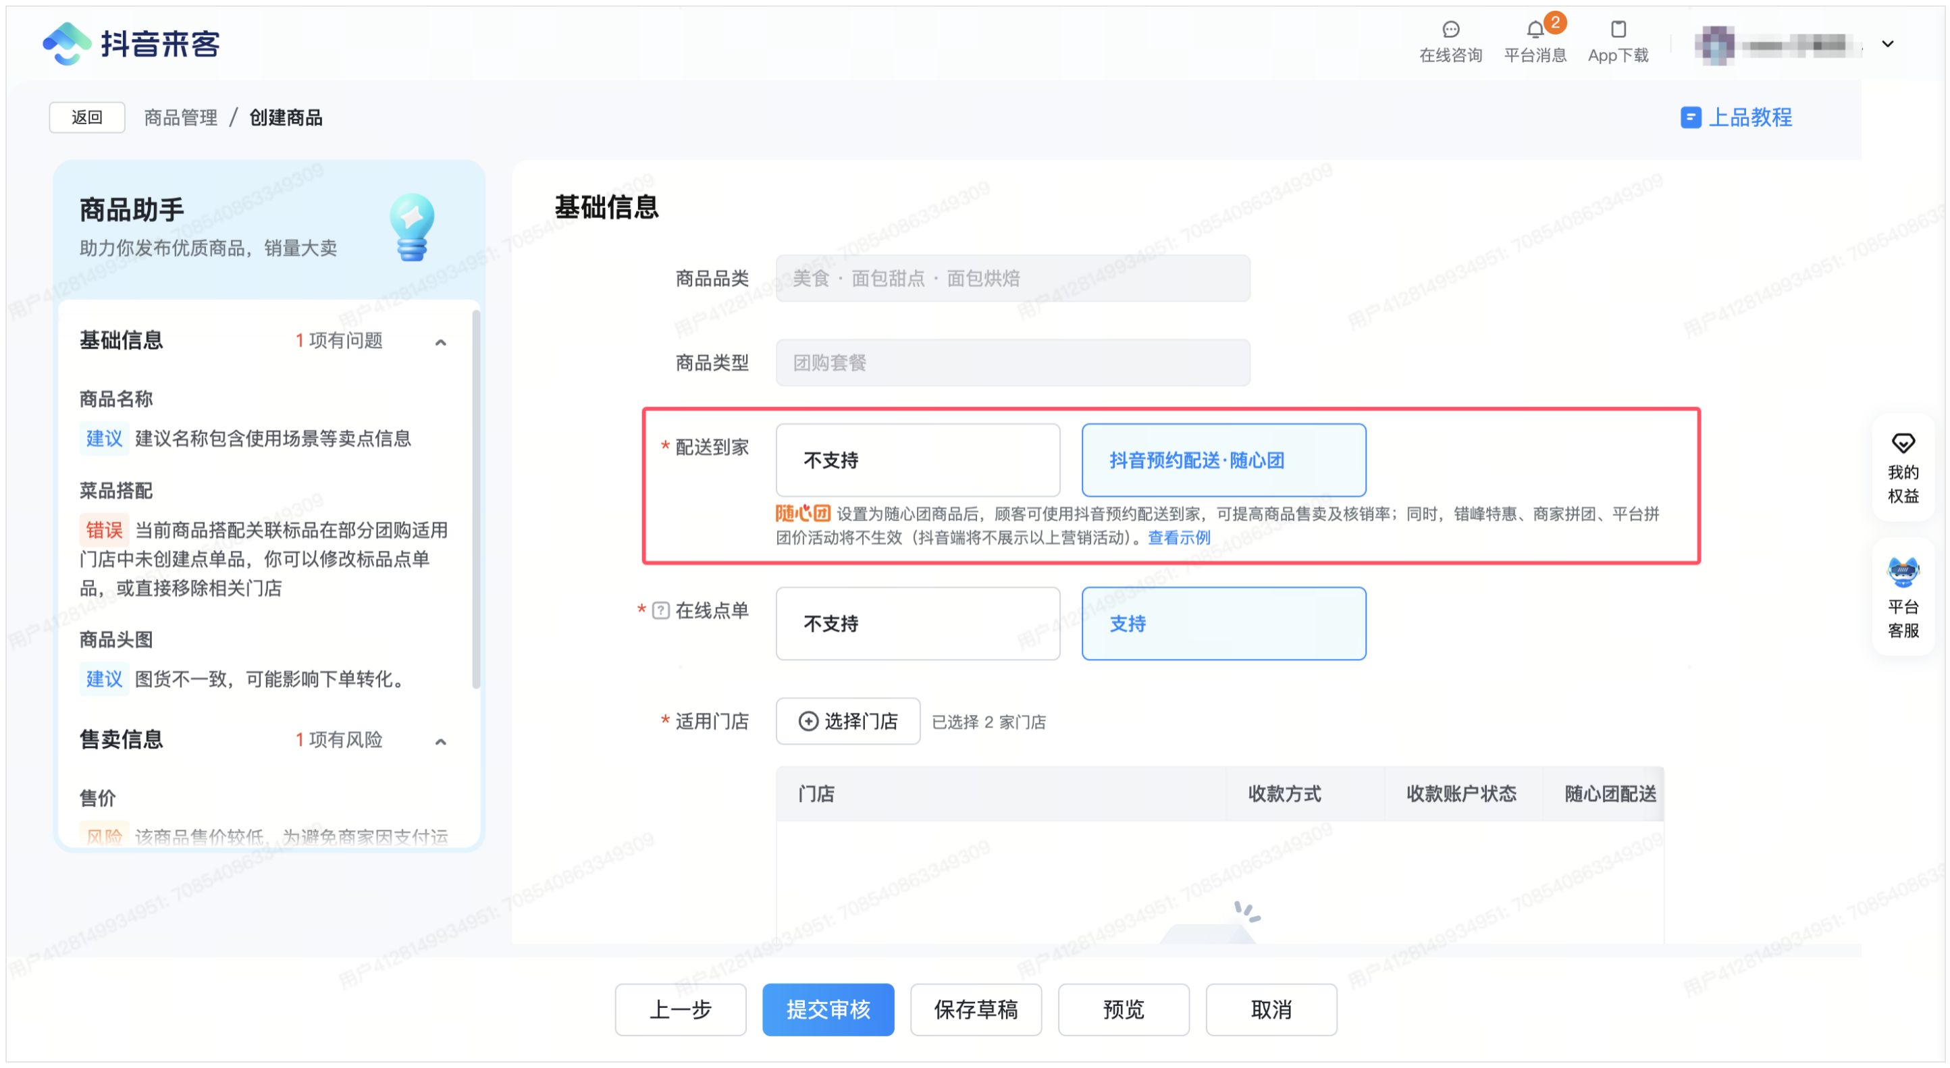Open the online consultation chat icon
The width and height of the screenshot is (1950, 1068).
click(1450, 30)
